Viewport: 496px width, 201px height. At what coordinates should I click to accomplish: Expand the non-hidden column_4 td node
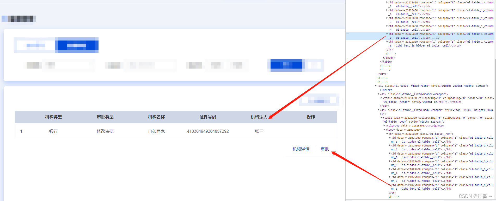coord(387,26)
